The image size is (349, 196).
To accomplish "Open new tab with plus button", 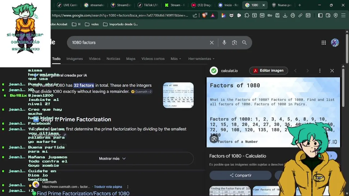I will pyautogui.click(x=300, y=5).
